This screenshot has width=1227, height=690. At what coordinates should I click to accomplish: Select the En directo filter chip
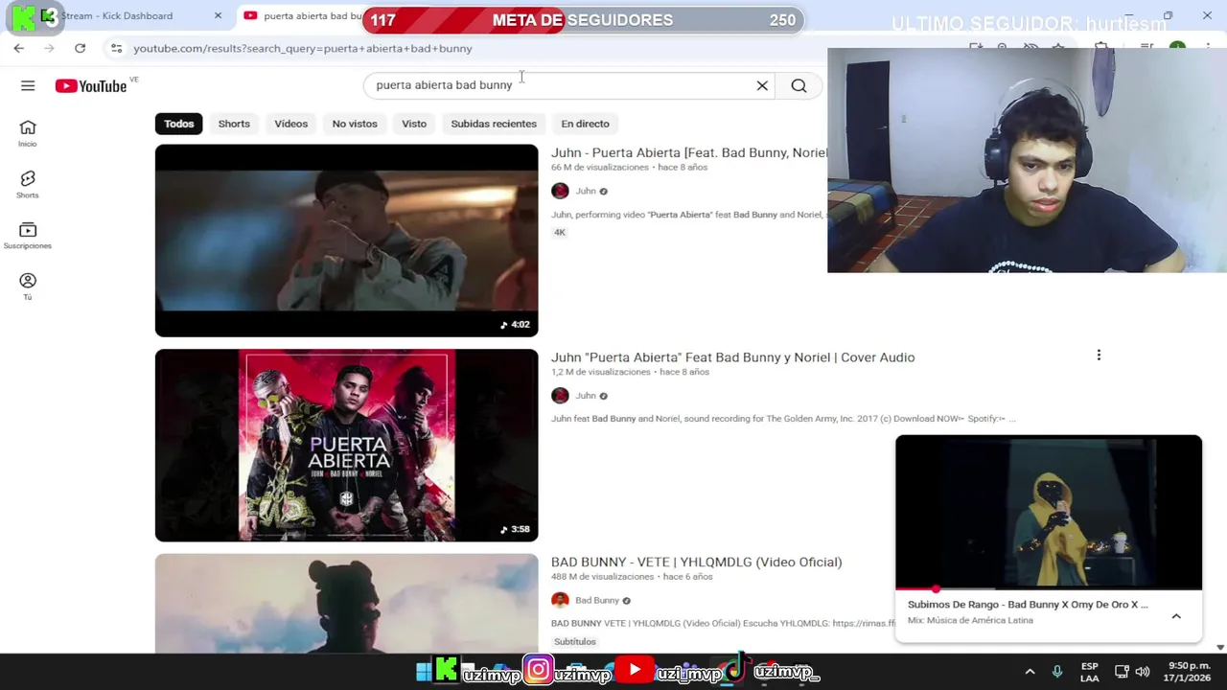(585, 124)
